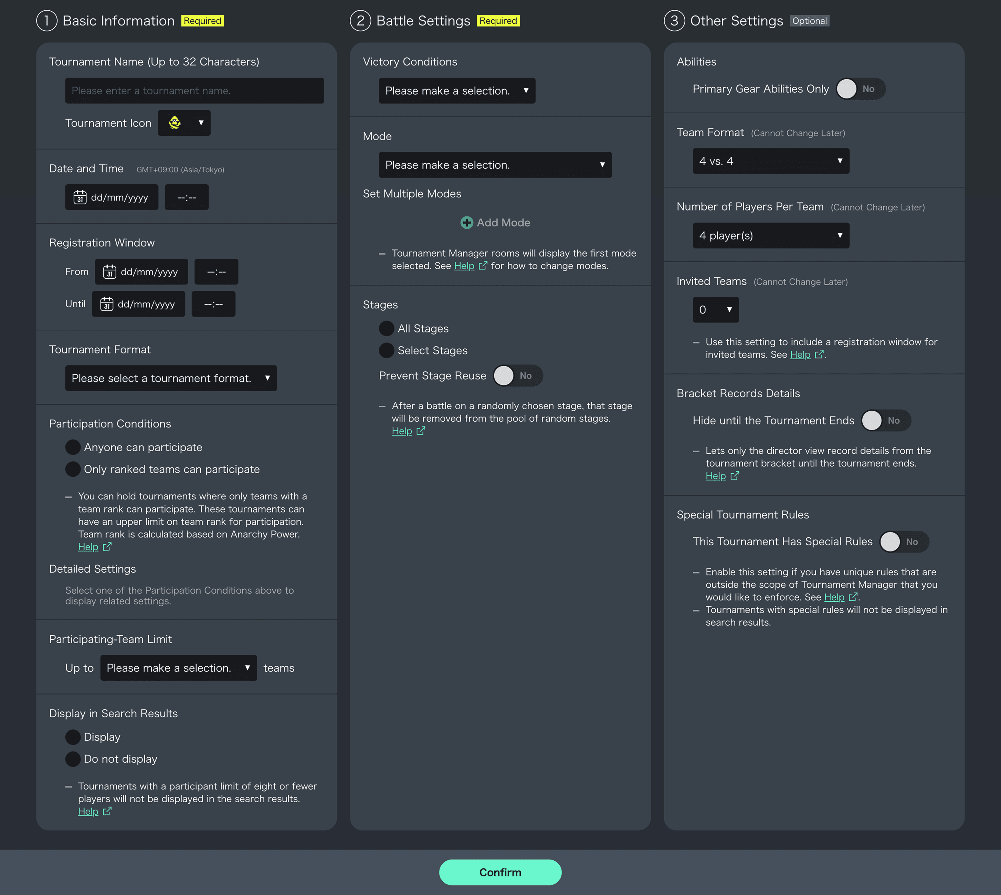1001x895 pixels.
Task: Click the Other Settings section heading
Action: pos(737,21)
